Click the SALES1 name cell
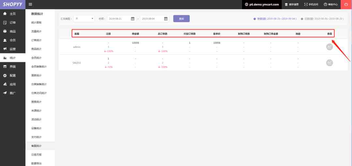Screen dimensions: 352x166 (77, 63)
